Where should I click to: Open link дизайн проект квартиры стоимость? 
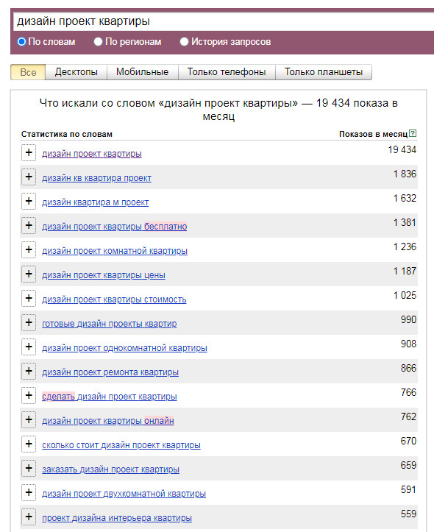(114, 299)
